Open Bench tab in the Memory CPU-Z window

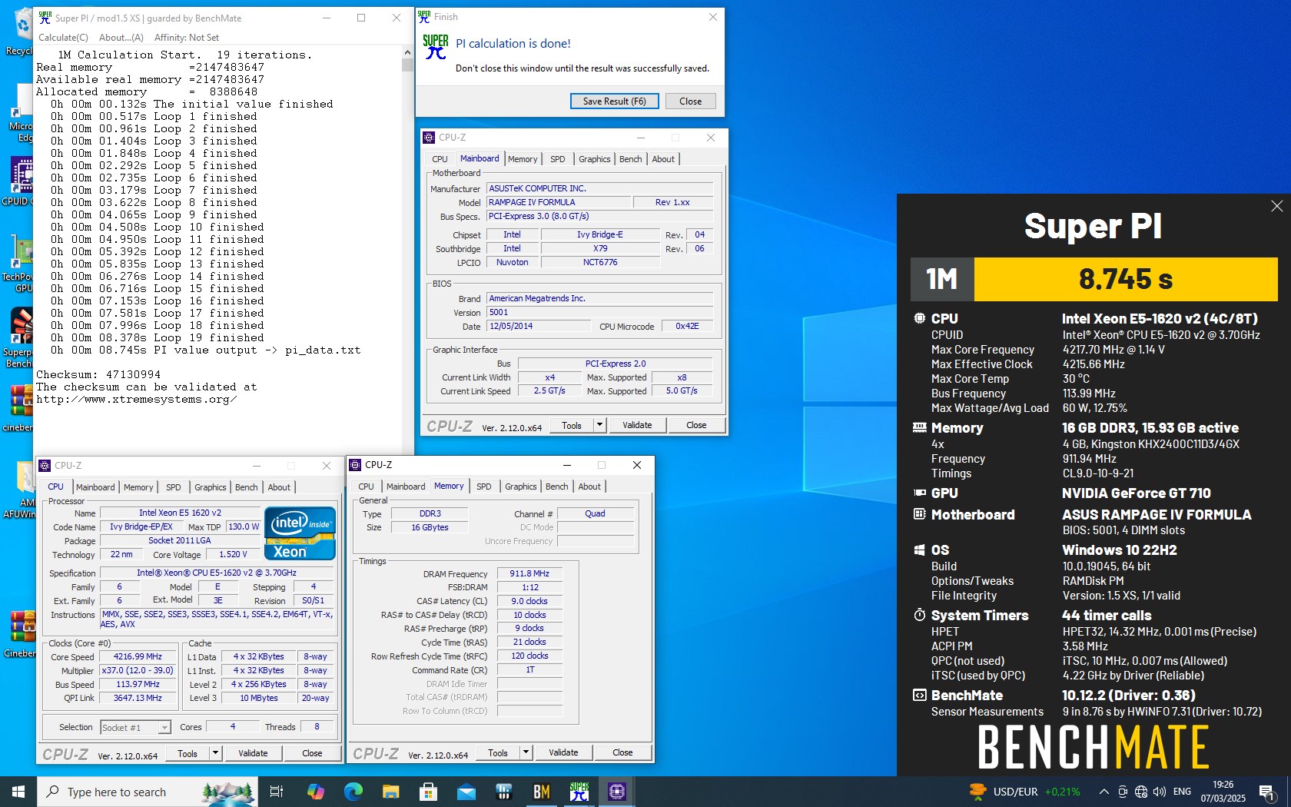point(557,487)
